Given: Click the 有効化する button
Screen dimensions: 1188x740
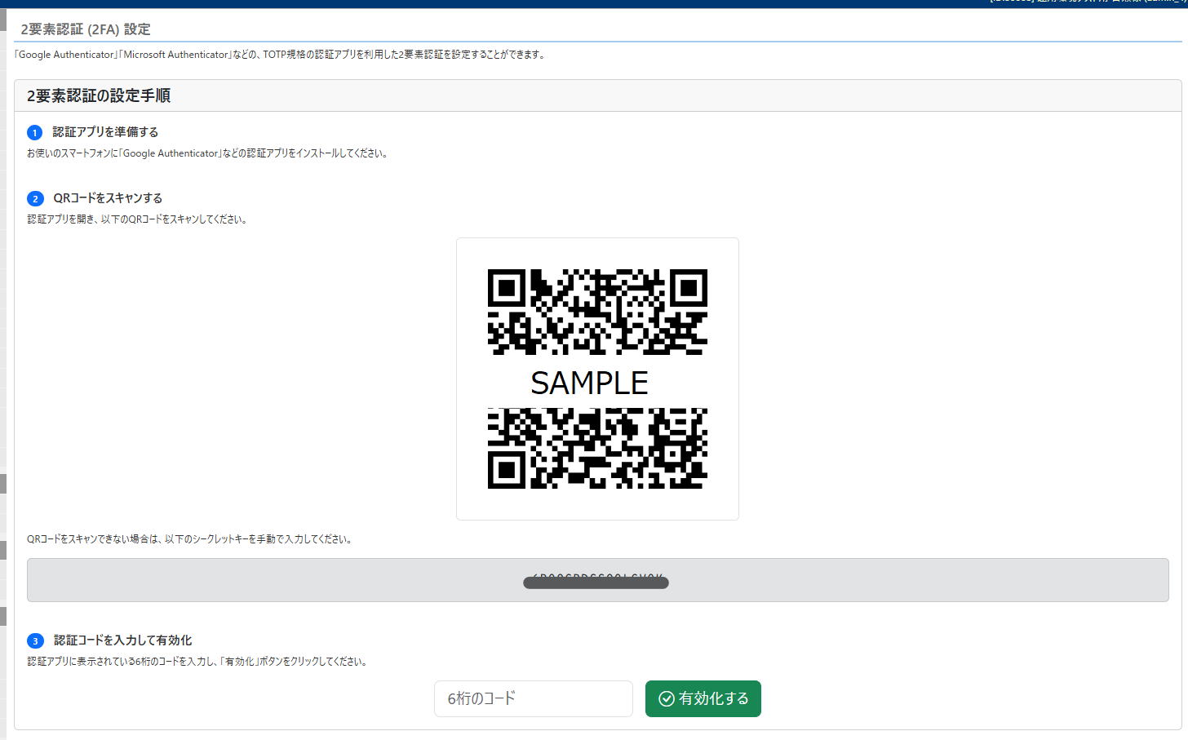Looking at the screenshot, I should pos(703,698).
